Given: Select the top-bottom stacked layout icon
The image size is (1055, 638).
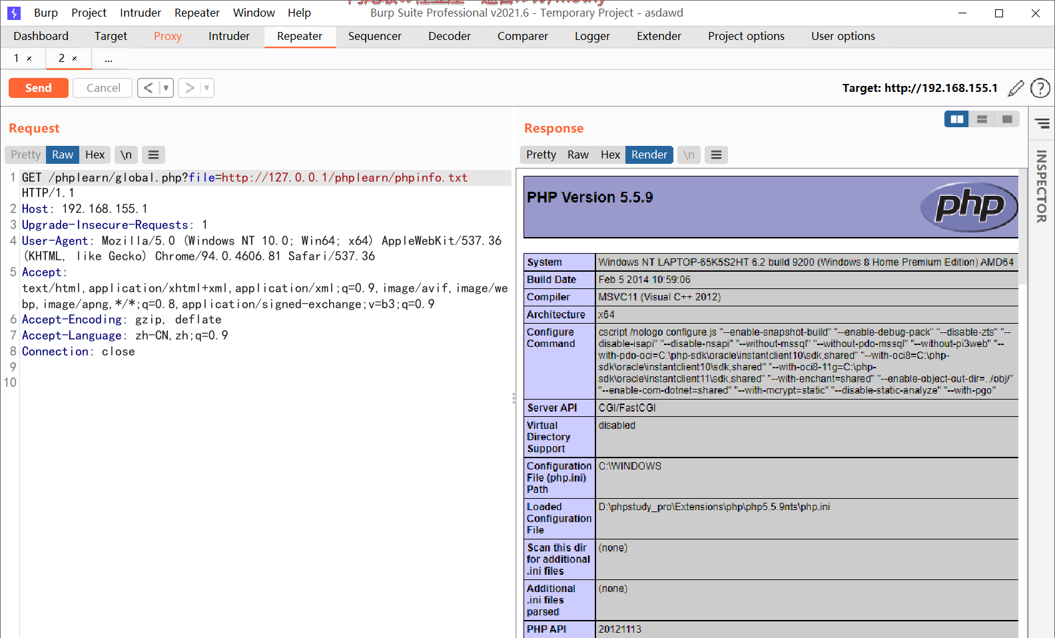Looking at the screenshot, I should click(982, 119).
